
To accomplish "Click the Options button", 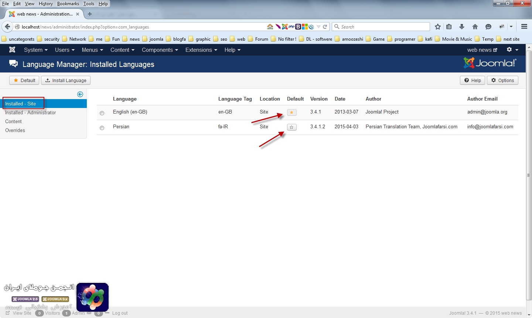I will point(502,80).
